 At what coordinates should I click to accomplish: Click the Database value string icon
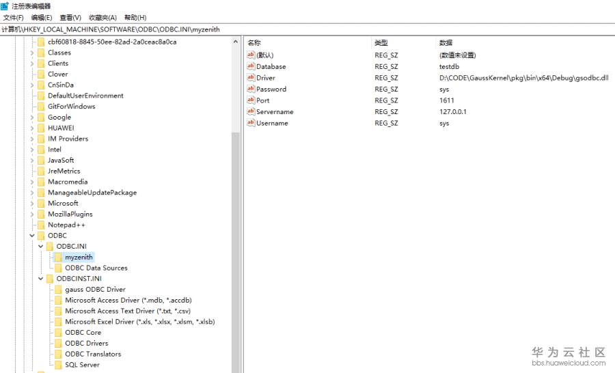click(251, 66)
